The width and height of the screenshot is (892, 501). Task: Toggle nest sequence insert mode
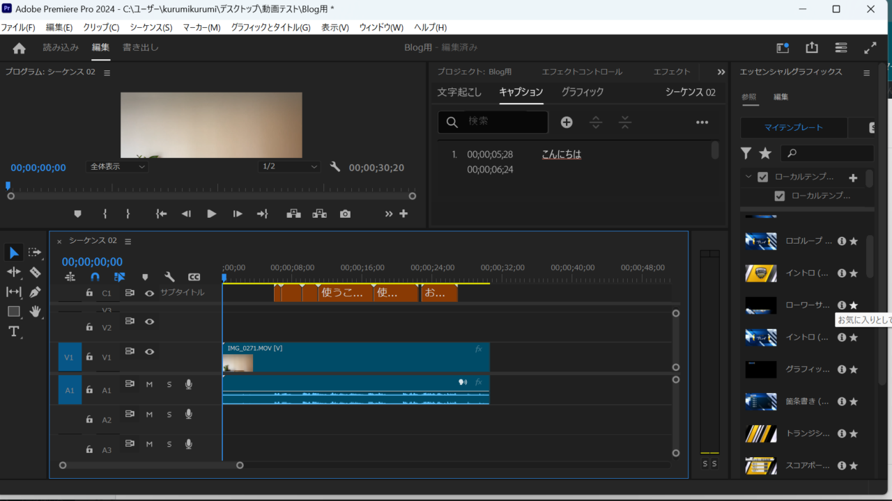[70, 277]
